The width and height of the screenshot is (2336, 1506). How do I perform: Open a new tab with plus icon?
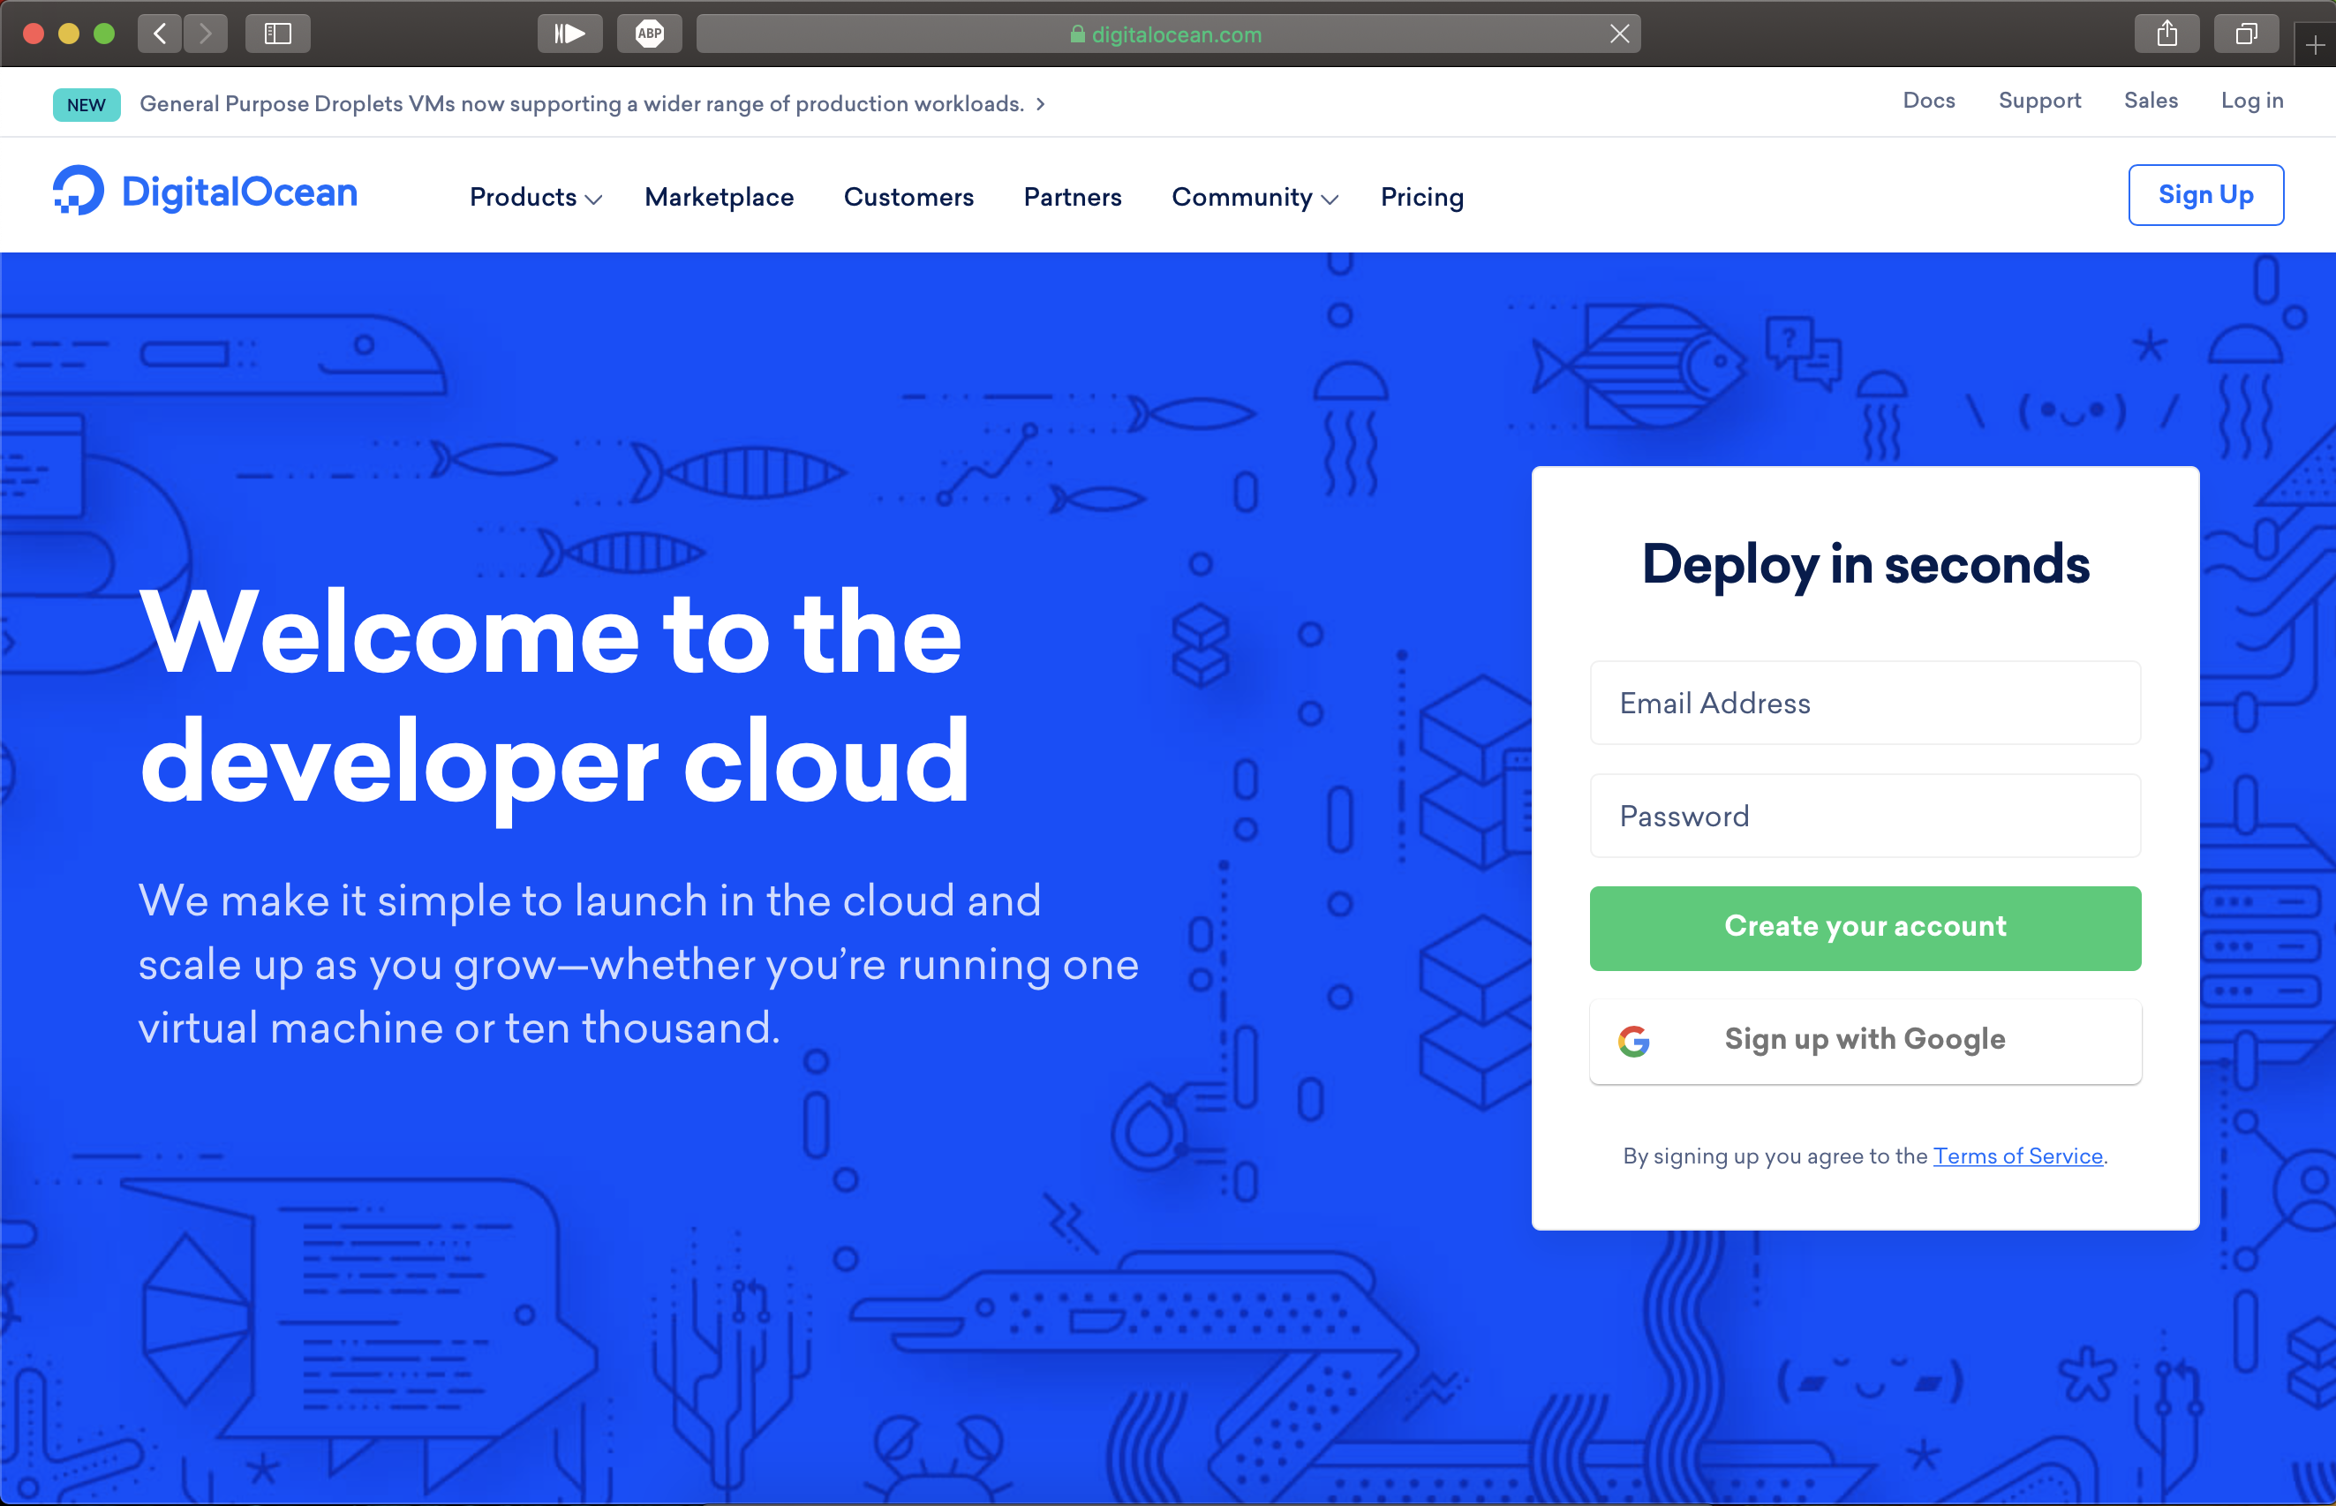[2315, 45]
